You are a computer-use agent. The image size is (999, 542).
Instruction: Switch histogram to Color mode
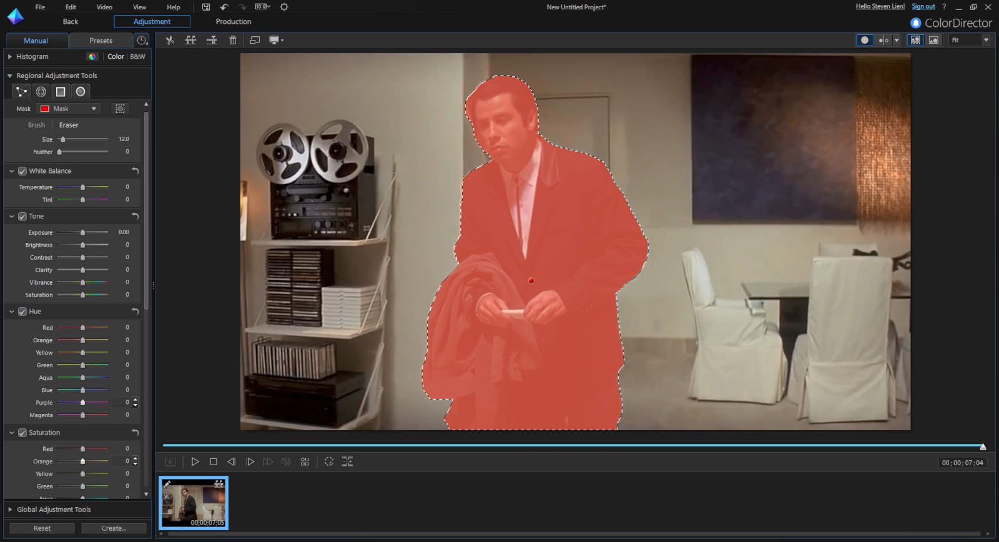click(116, 56)
